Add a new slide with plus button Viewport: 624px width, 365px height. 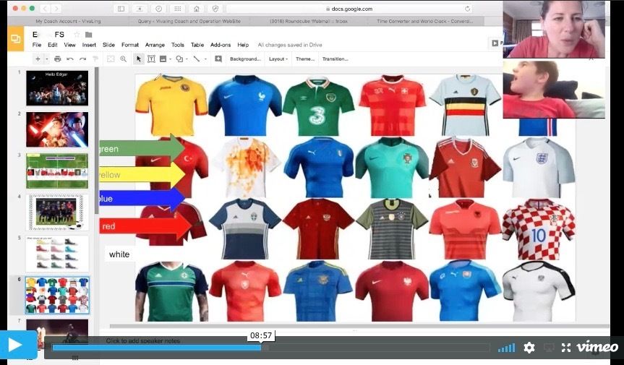(x=38, y=59)
